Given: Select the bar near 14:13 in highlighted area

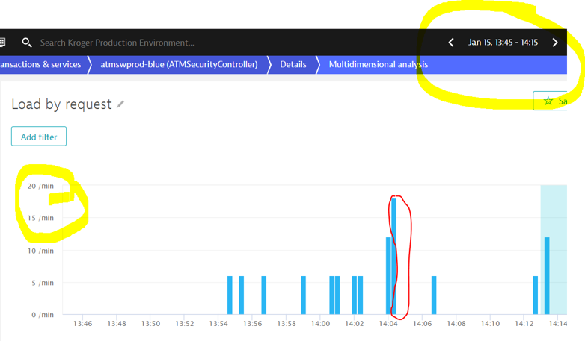Looking at the screenshot, I should click(547, 275).
